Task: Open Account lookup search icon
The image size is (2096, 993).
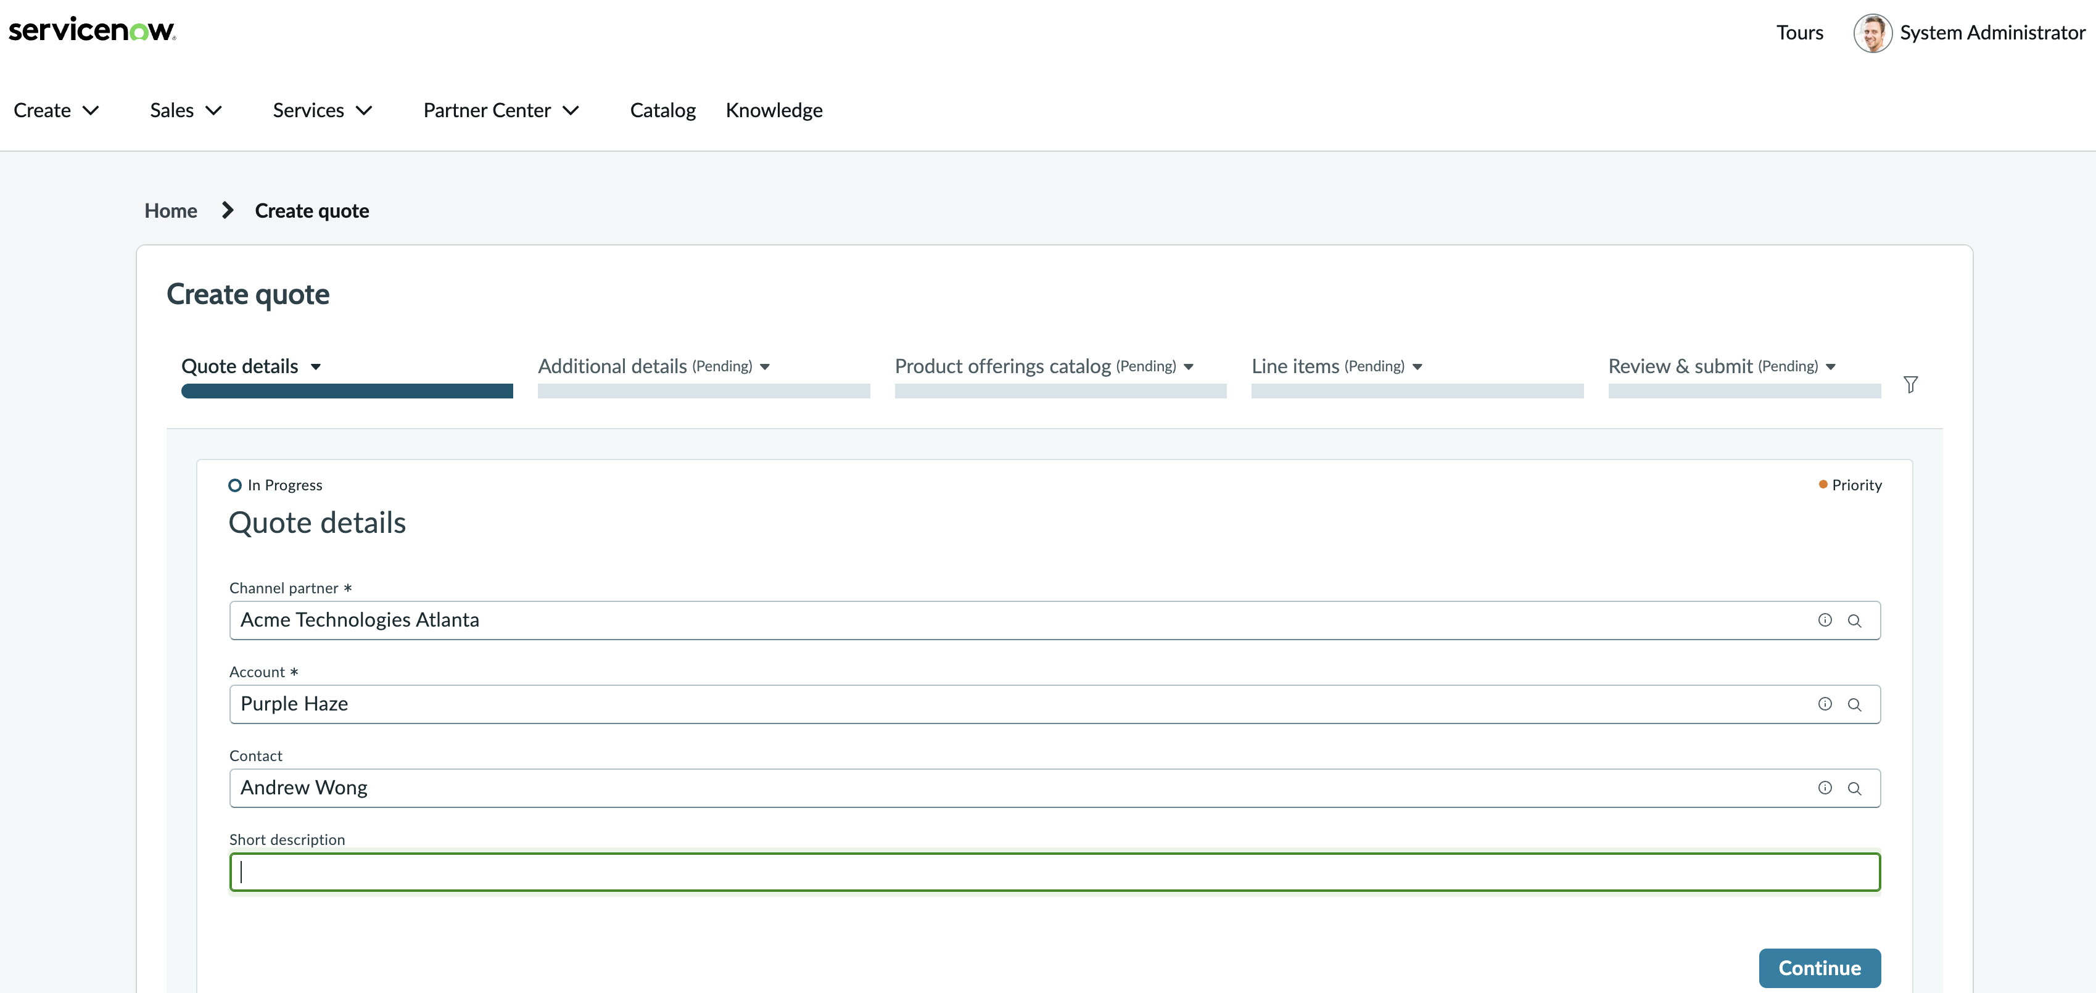Action: 1854,705
